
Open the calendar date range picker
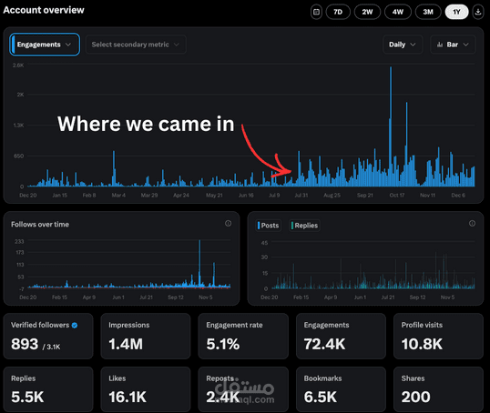click(316, 12)
